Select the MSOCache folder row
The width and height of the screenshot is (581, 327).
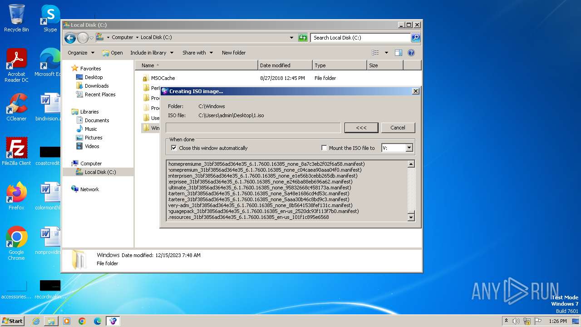278,78
